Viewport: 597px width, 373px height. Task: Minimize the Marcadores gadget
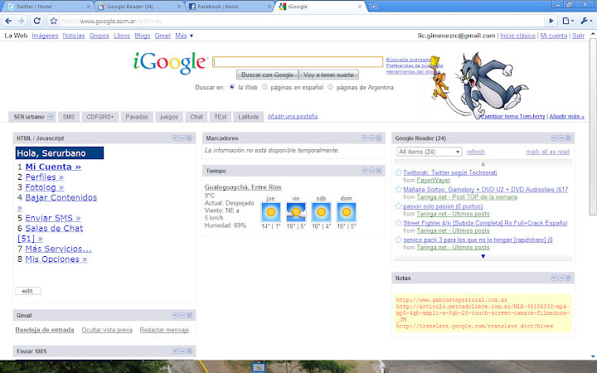[371, 138]
